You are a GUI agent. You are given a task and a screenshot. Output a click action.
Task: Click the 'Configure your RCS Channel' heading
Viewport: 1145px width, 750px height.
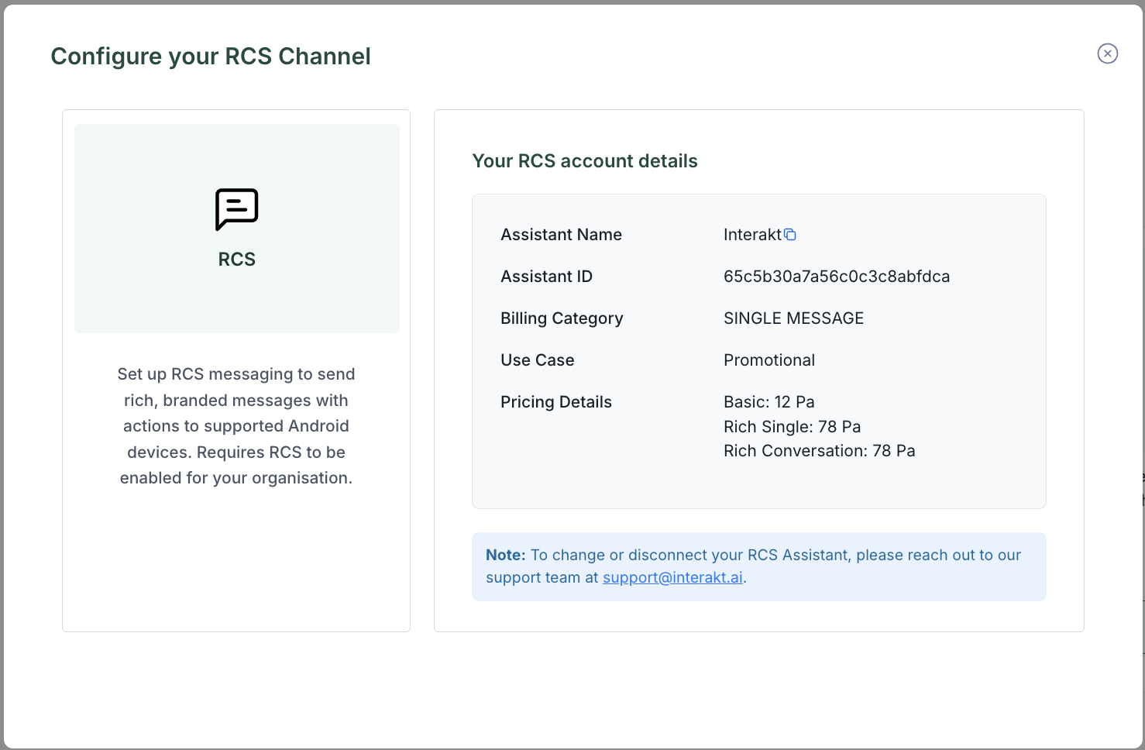(x=211, y=57)
